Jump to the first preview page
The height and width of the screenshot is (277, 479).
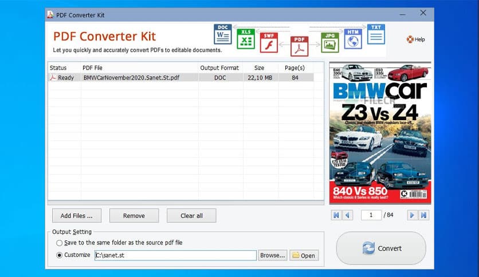pos(336,215)
